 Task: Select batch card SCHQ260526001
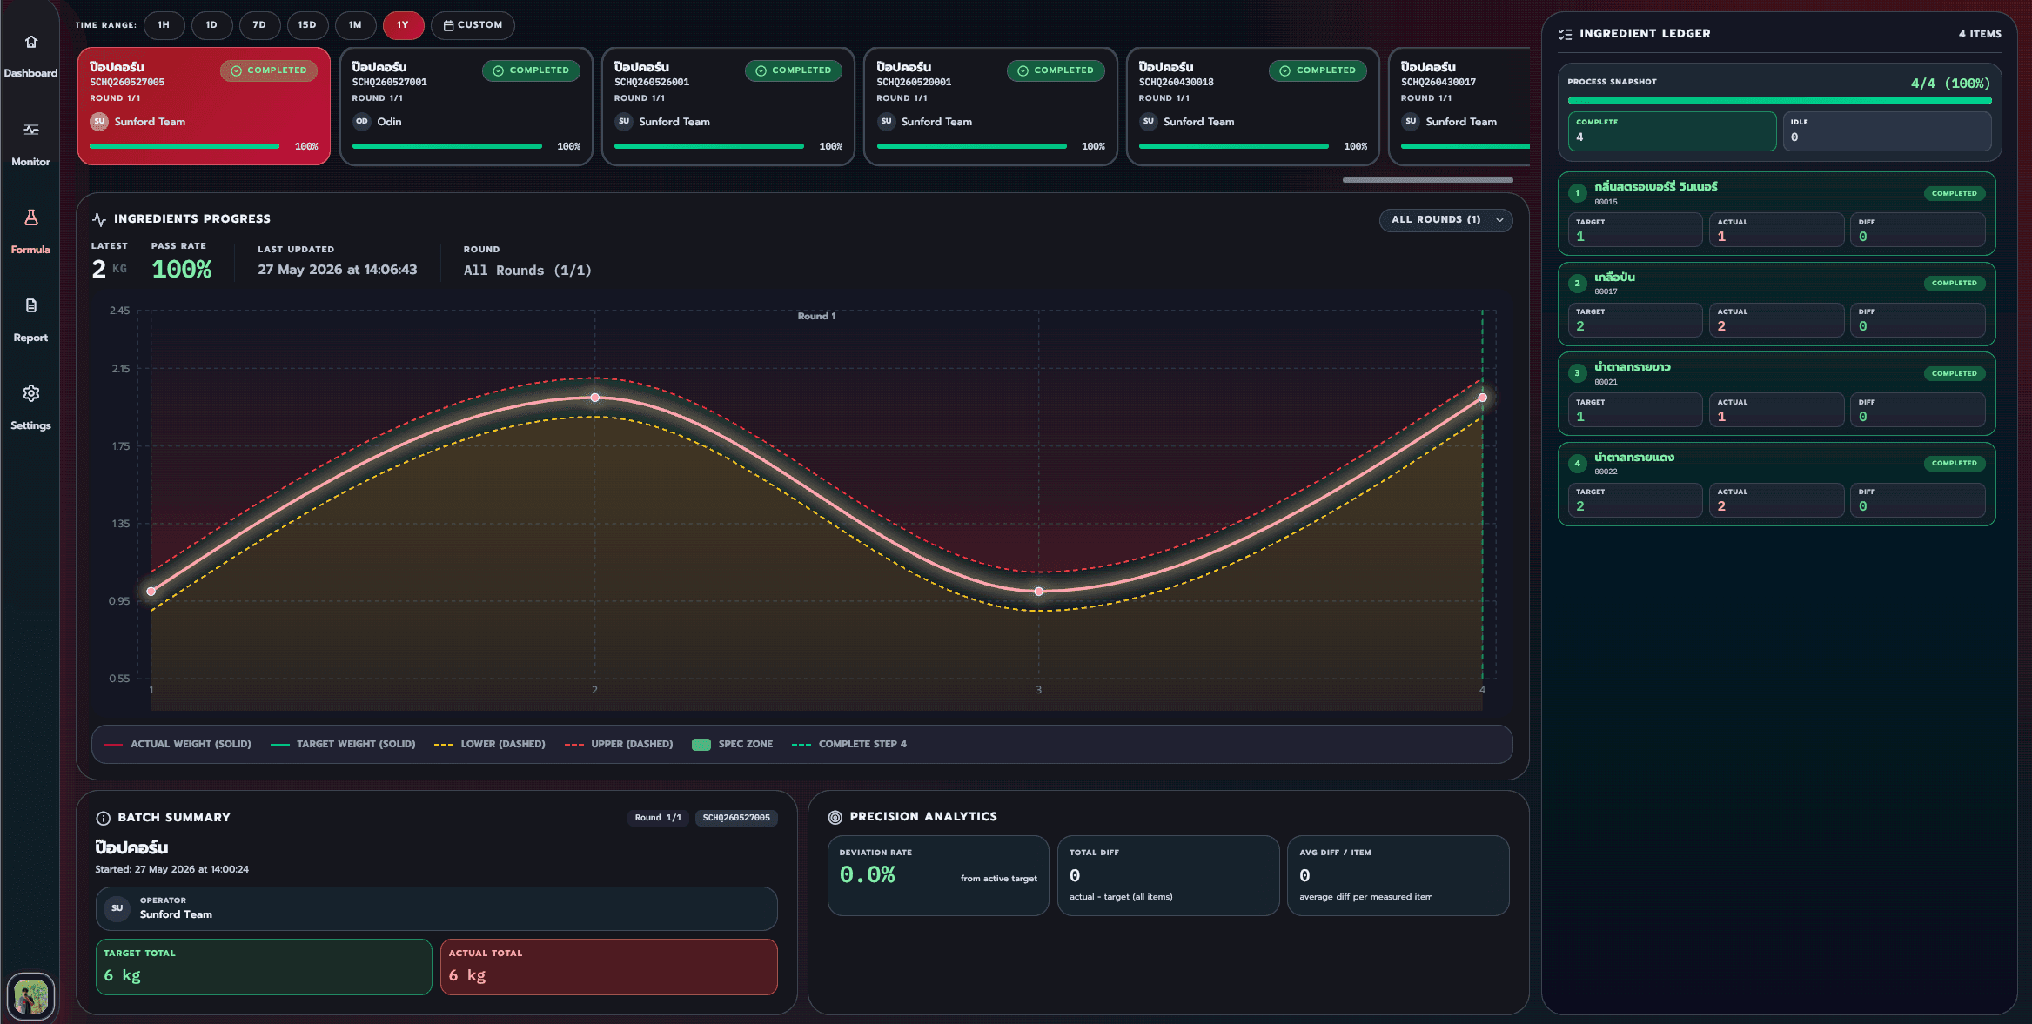coord(728,106)
